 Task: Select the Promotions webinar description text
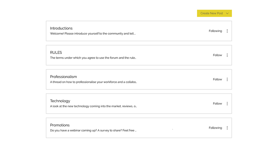tap(93, 130)
